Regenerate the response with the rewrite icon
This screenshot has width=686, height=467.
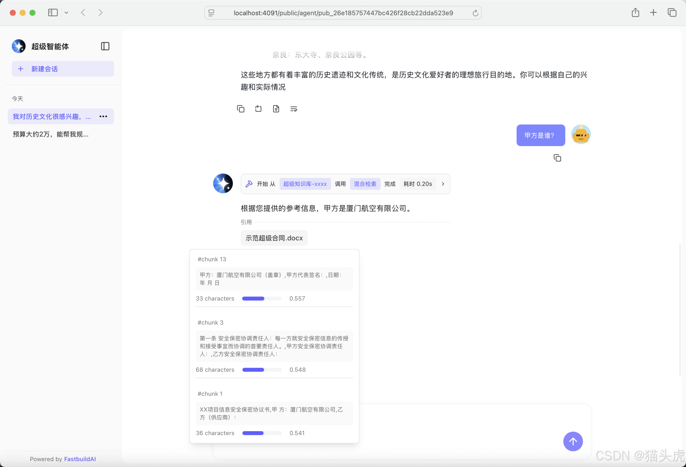293,108
